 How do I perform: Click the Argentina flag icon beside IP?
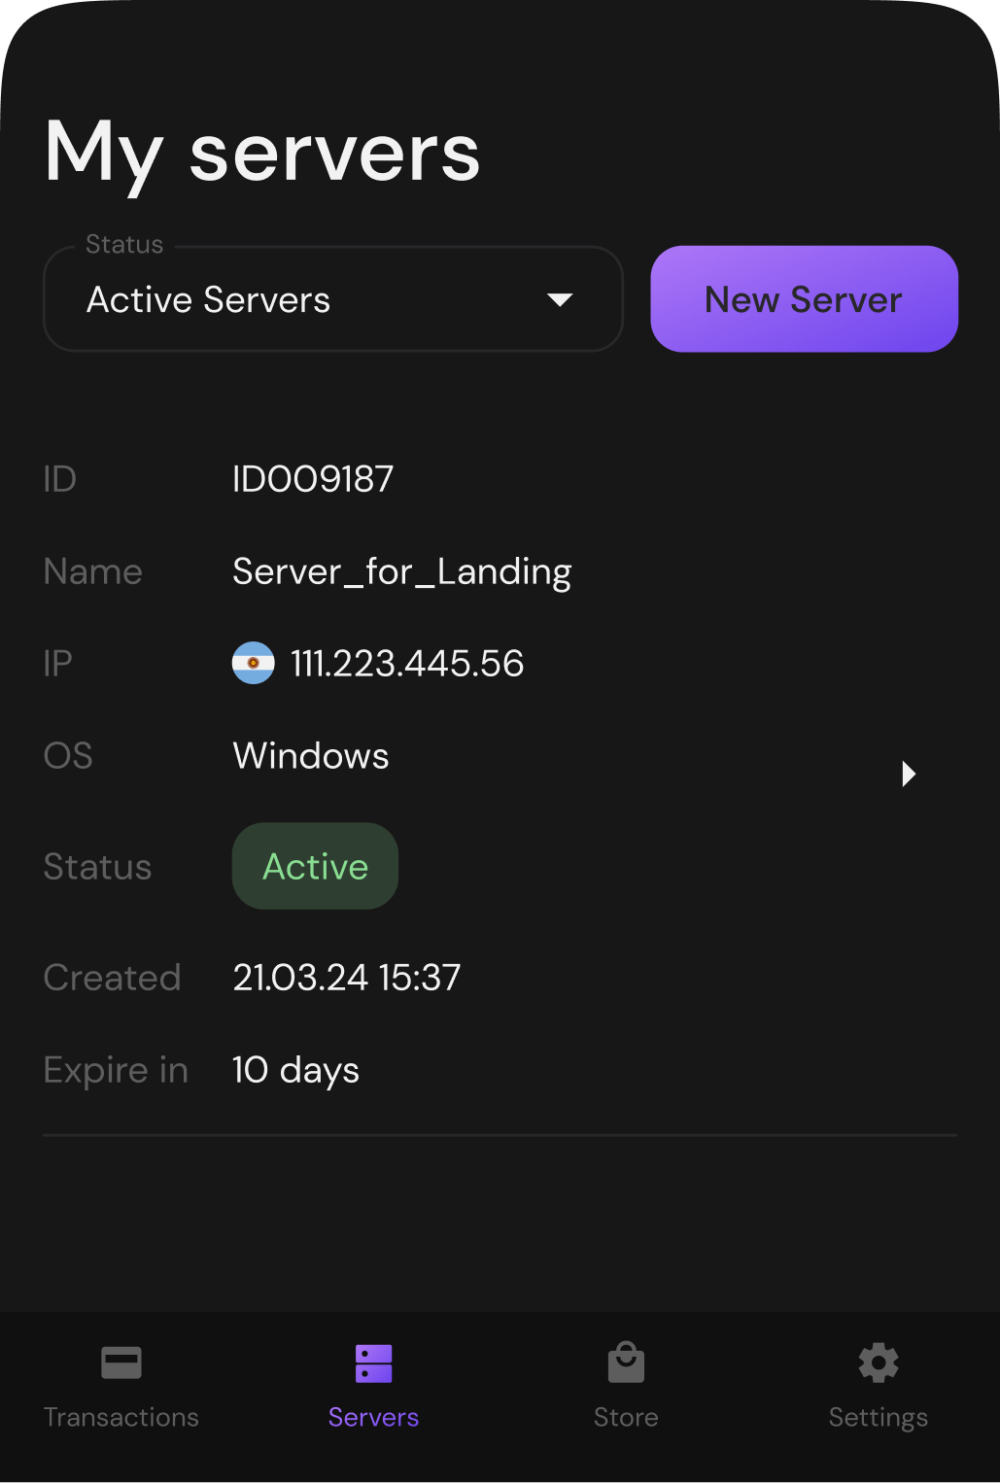pos(254,663)
